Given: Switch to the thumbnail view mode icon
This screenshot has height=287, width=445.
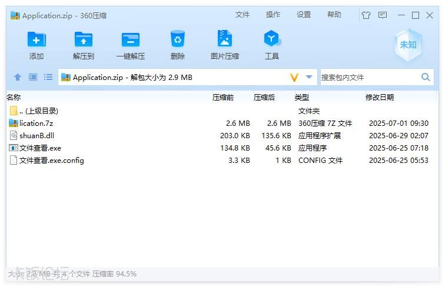Looking at the screenshot, I should coord(33,77).
